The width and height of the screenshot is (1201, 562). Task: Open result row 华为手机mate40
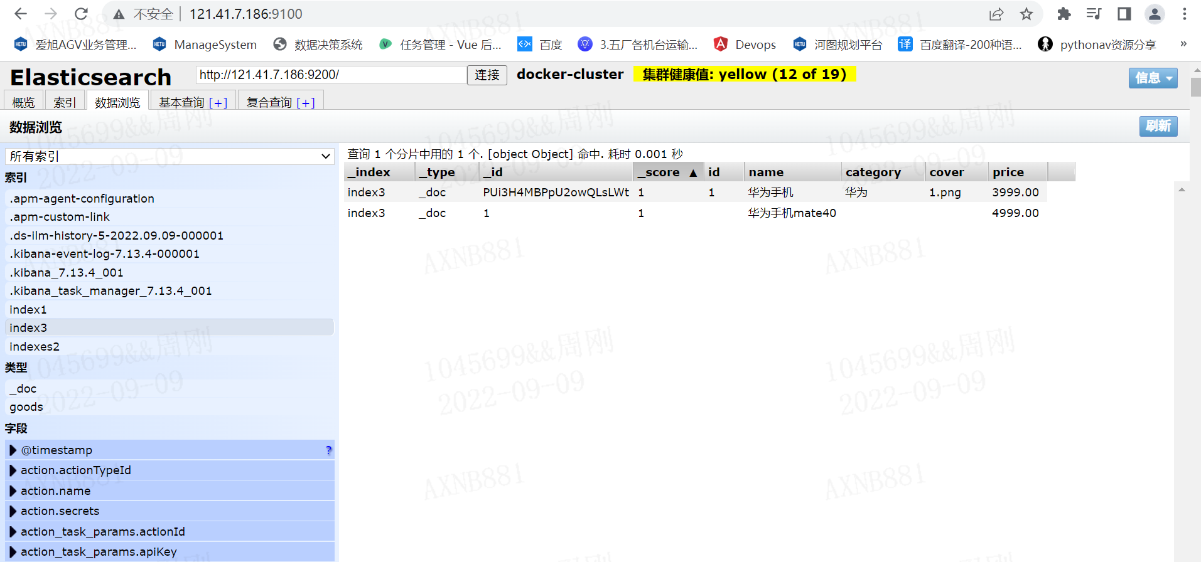tap(695, 213)
